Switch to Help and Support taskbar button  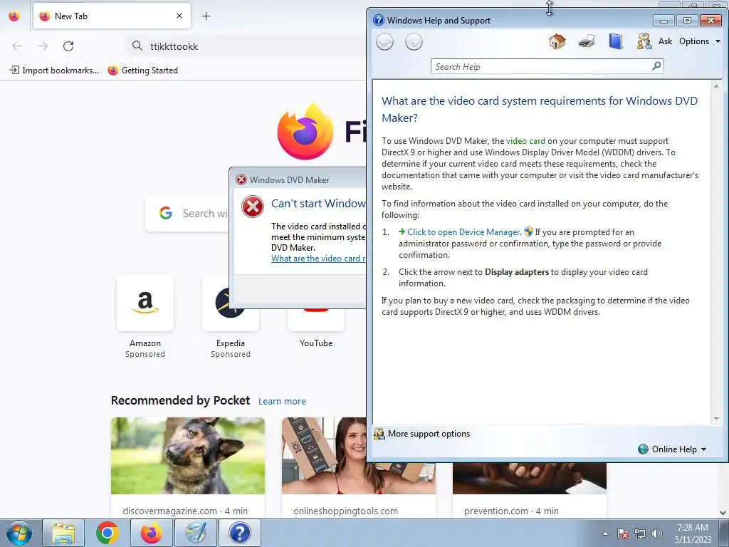[240, 533]
